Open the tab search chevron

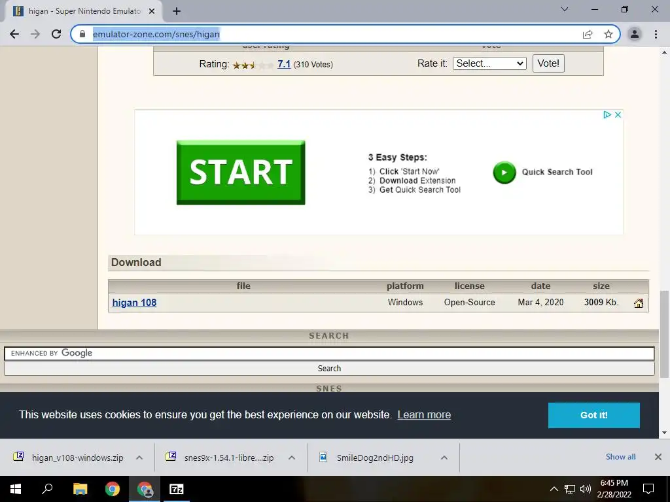[x=565, y=9]
